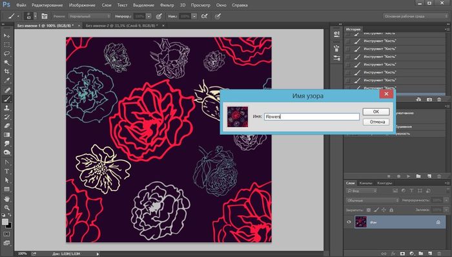Open the brush blending mode dropdown
Image resolution: width=452 pixels, height=257 pixels.
(89, 16)
